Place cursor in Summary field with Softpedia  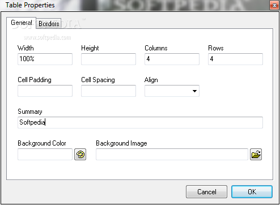pos(140,122)
